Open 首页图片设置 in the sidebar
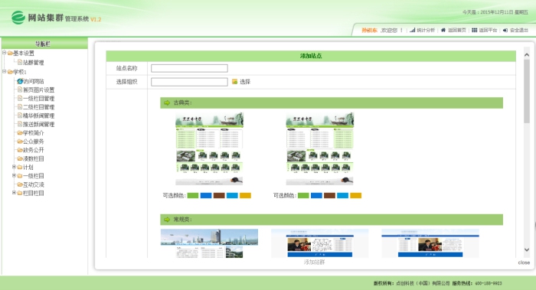536x290 pixels. (38, 90)
